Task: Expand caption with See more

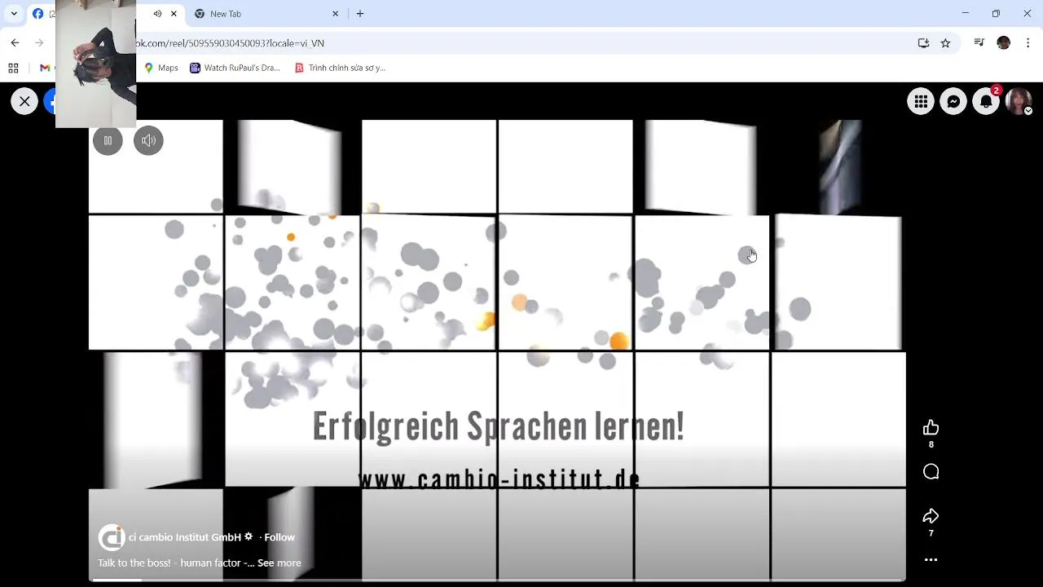Action: coord(279,563)
